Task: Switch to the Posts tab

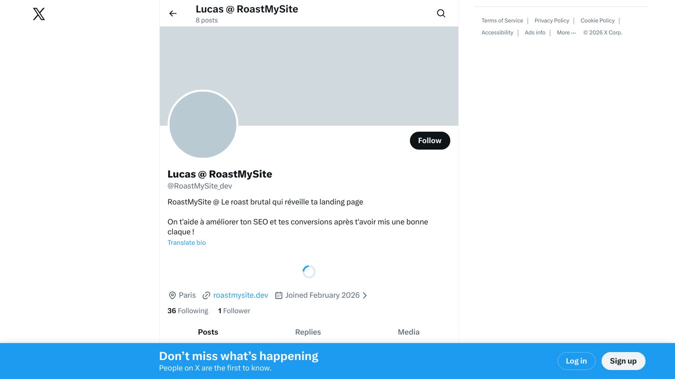Action: 208,332
